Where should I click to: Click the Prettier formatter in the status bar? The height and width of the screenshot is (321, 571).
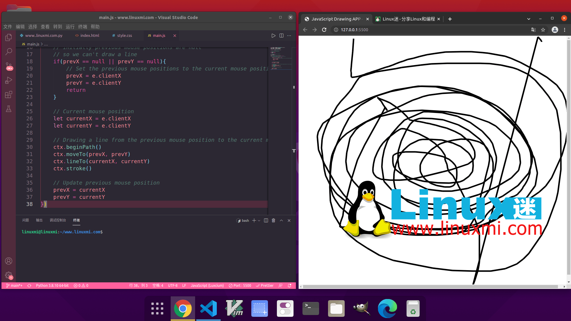pos(264,285)
